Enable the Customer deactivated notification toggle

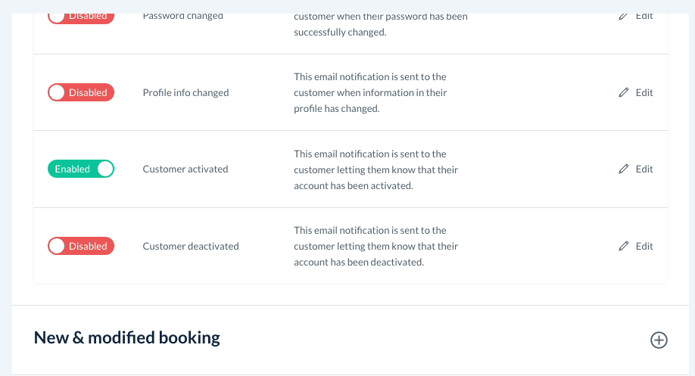pos(81,246)
